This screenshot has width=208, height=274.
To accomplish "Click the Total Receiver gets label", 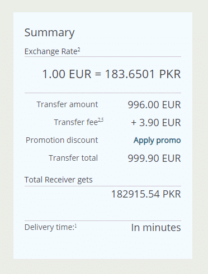I will click(59, 180).
